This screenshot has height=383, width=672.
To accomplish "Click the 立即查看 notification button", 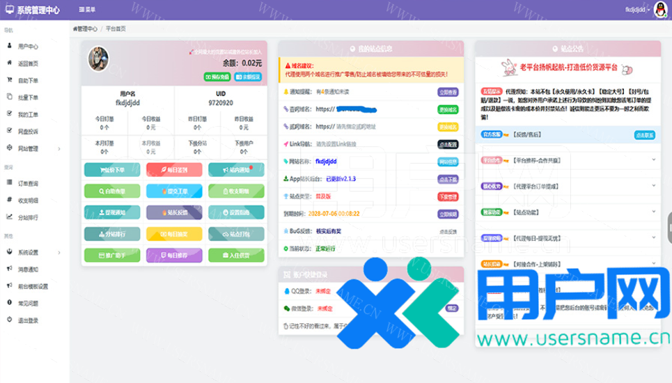I will [447, 91].
